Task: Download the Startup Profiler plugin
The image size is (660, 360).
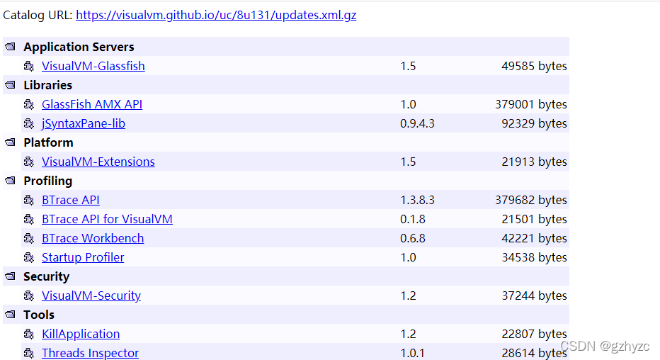Action: (83, 257)
